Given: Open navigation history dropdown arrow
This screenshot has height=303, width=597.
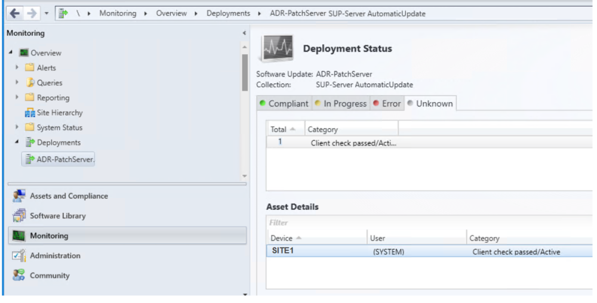Looking at the screenshot, I should (x=47, y=13).
